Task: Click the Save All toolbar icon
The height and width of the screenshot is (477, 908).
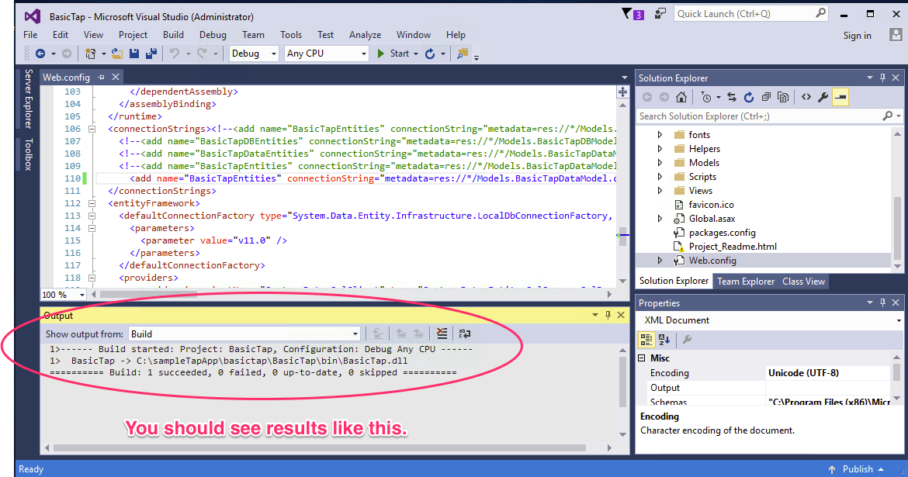Action: [x=151, y=54]
